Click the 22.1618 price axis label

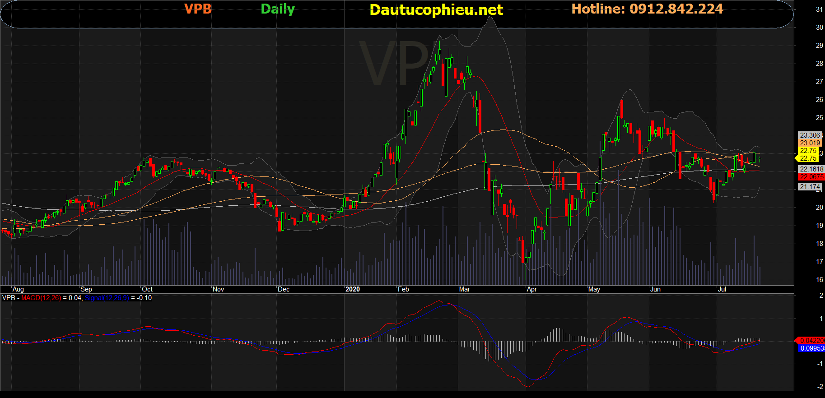pyautogui.click(x=811, y=169)
